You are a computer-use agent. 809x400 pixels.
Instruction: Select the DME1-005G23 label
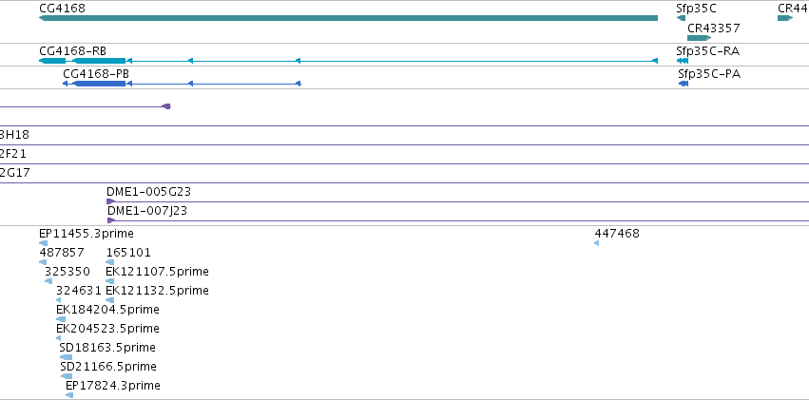pos(148,192)
